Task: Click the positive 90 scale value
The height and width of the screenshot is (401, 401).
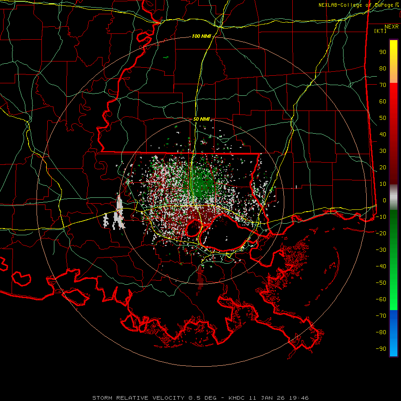Action: pyautogui.click(x=383, y=52)
